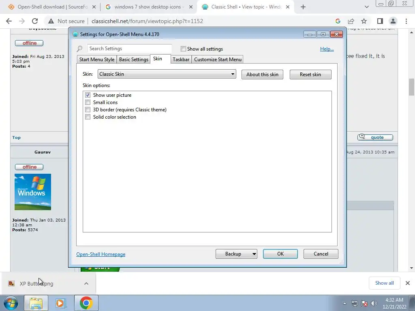
Task: Open a new browser tab
Action: tap(303, 7)
